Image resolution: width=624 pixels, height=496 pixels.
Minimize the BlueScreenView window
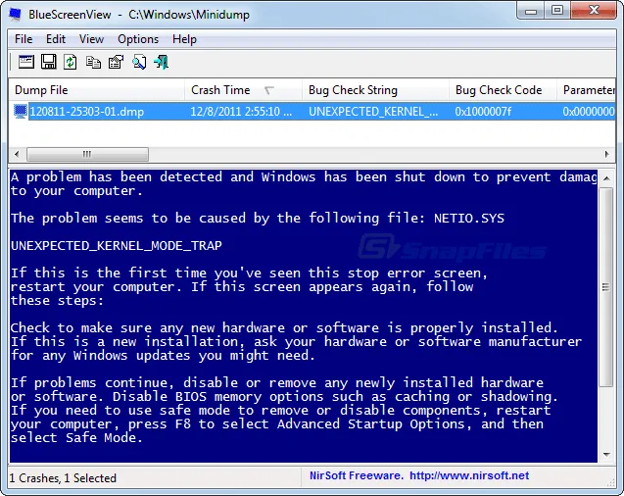tap(531, 11)
